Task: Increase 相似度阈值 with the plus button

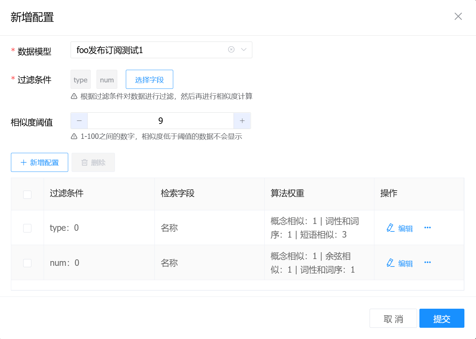Action: pos(242,121)
